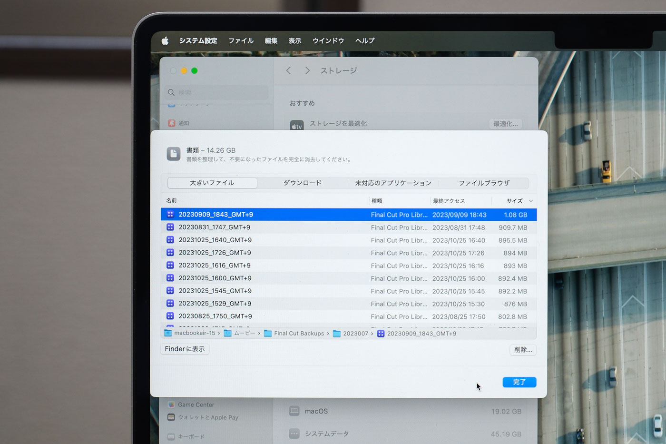
Task: Click the 909.7 MB size cell
Action: [x=513, y=227]
